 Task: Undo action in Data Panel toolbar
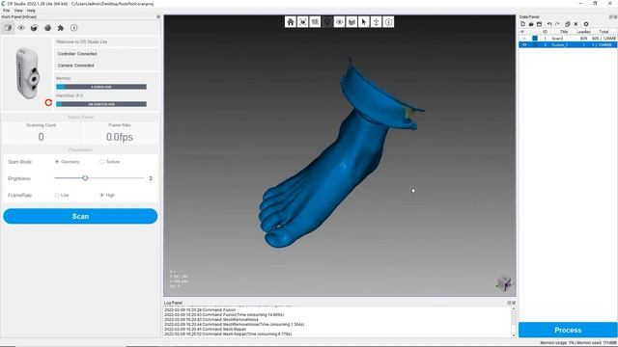[549, 24]
